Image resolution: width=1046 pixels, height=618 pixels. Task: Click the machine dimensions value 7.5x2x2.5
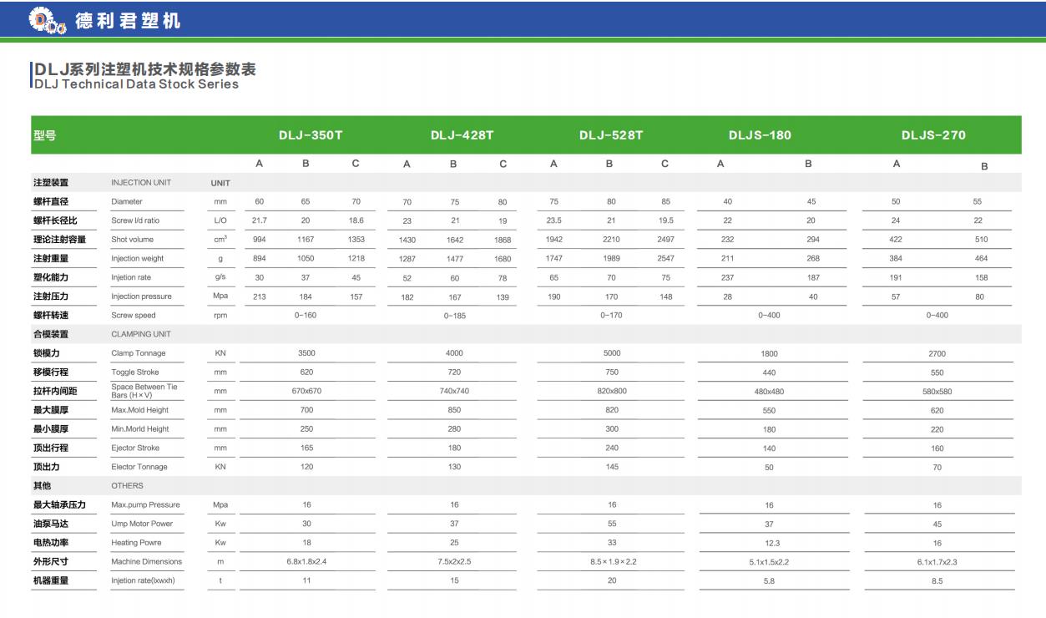(454, 562)
